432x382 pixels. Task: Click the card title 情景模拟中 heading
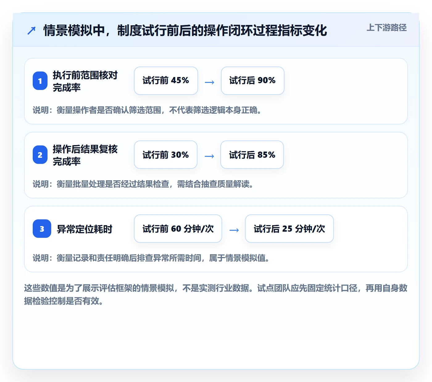pos(185,30)
